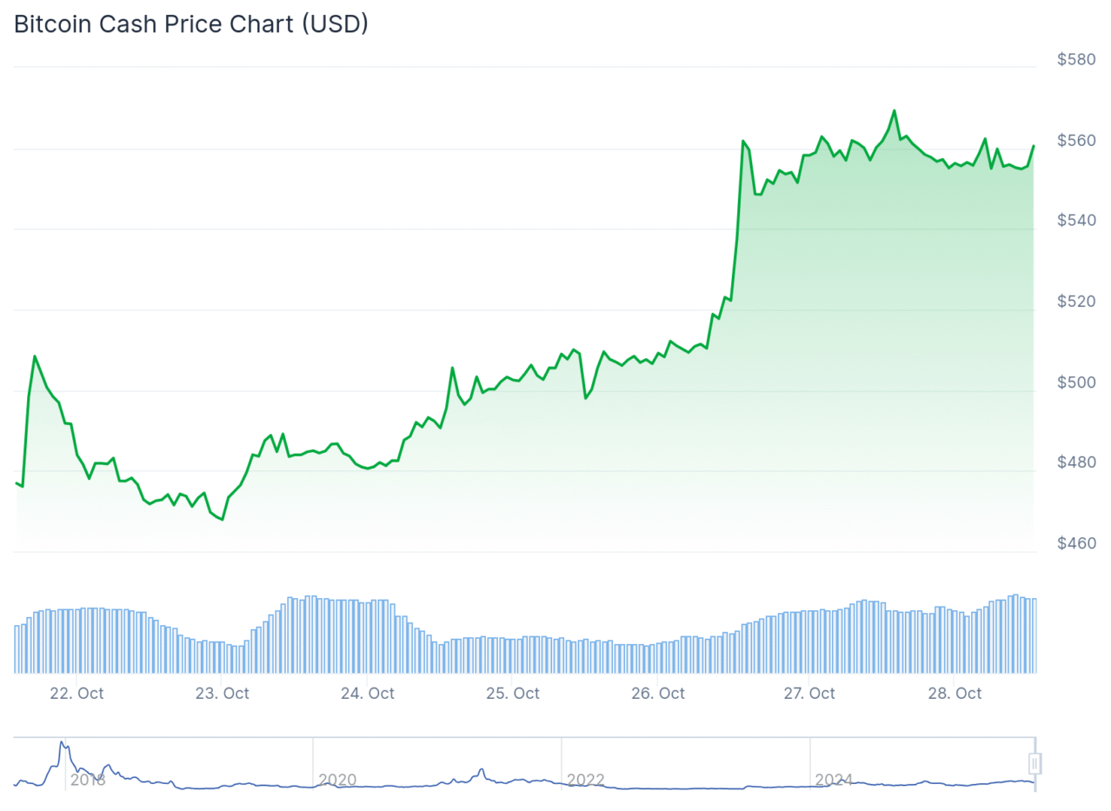Screen dimensions: 1111x811
Task: Select the 28. Oct axis label
Action: click(955, 693)
